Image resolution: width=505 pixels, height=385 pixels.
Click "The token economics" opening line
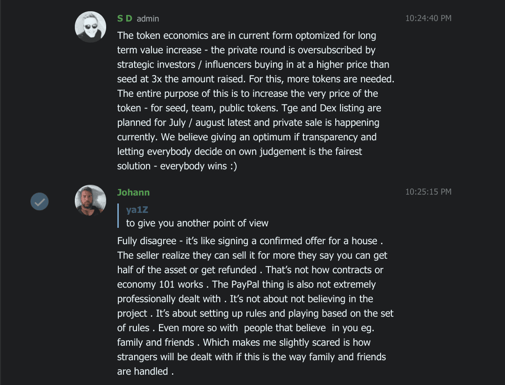tap(156, 36)
